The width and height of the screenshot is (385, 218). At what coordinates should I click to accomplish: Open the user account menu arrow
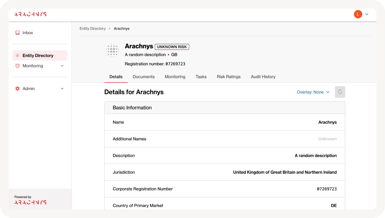[367, 14]
